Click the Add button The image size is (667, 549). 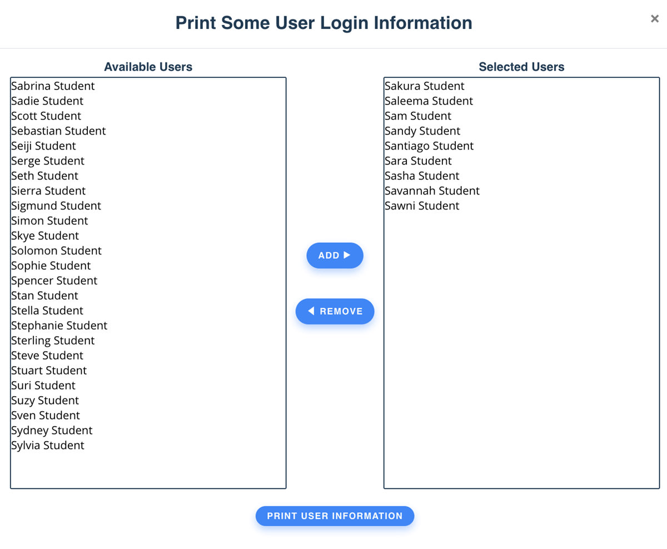(x=335, y=256)
